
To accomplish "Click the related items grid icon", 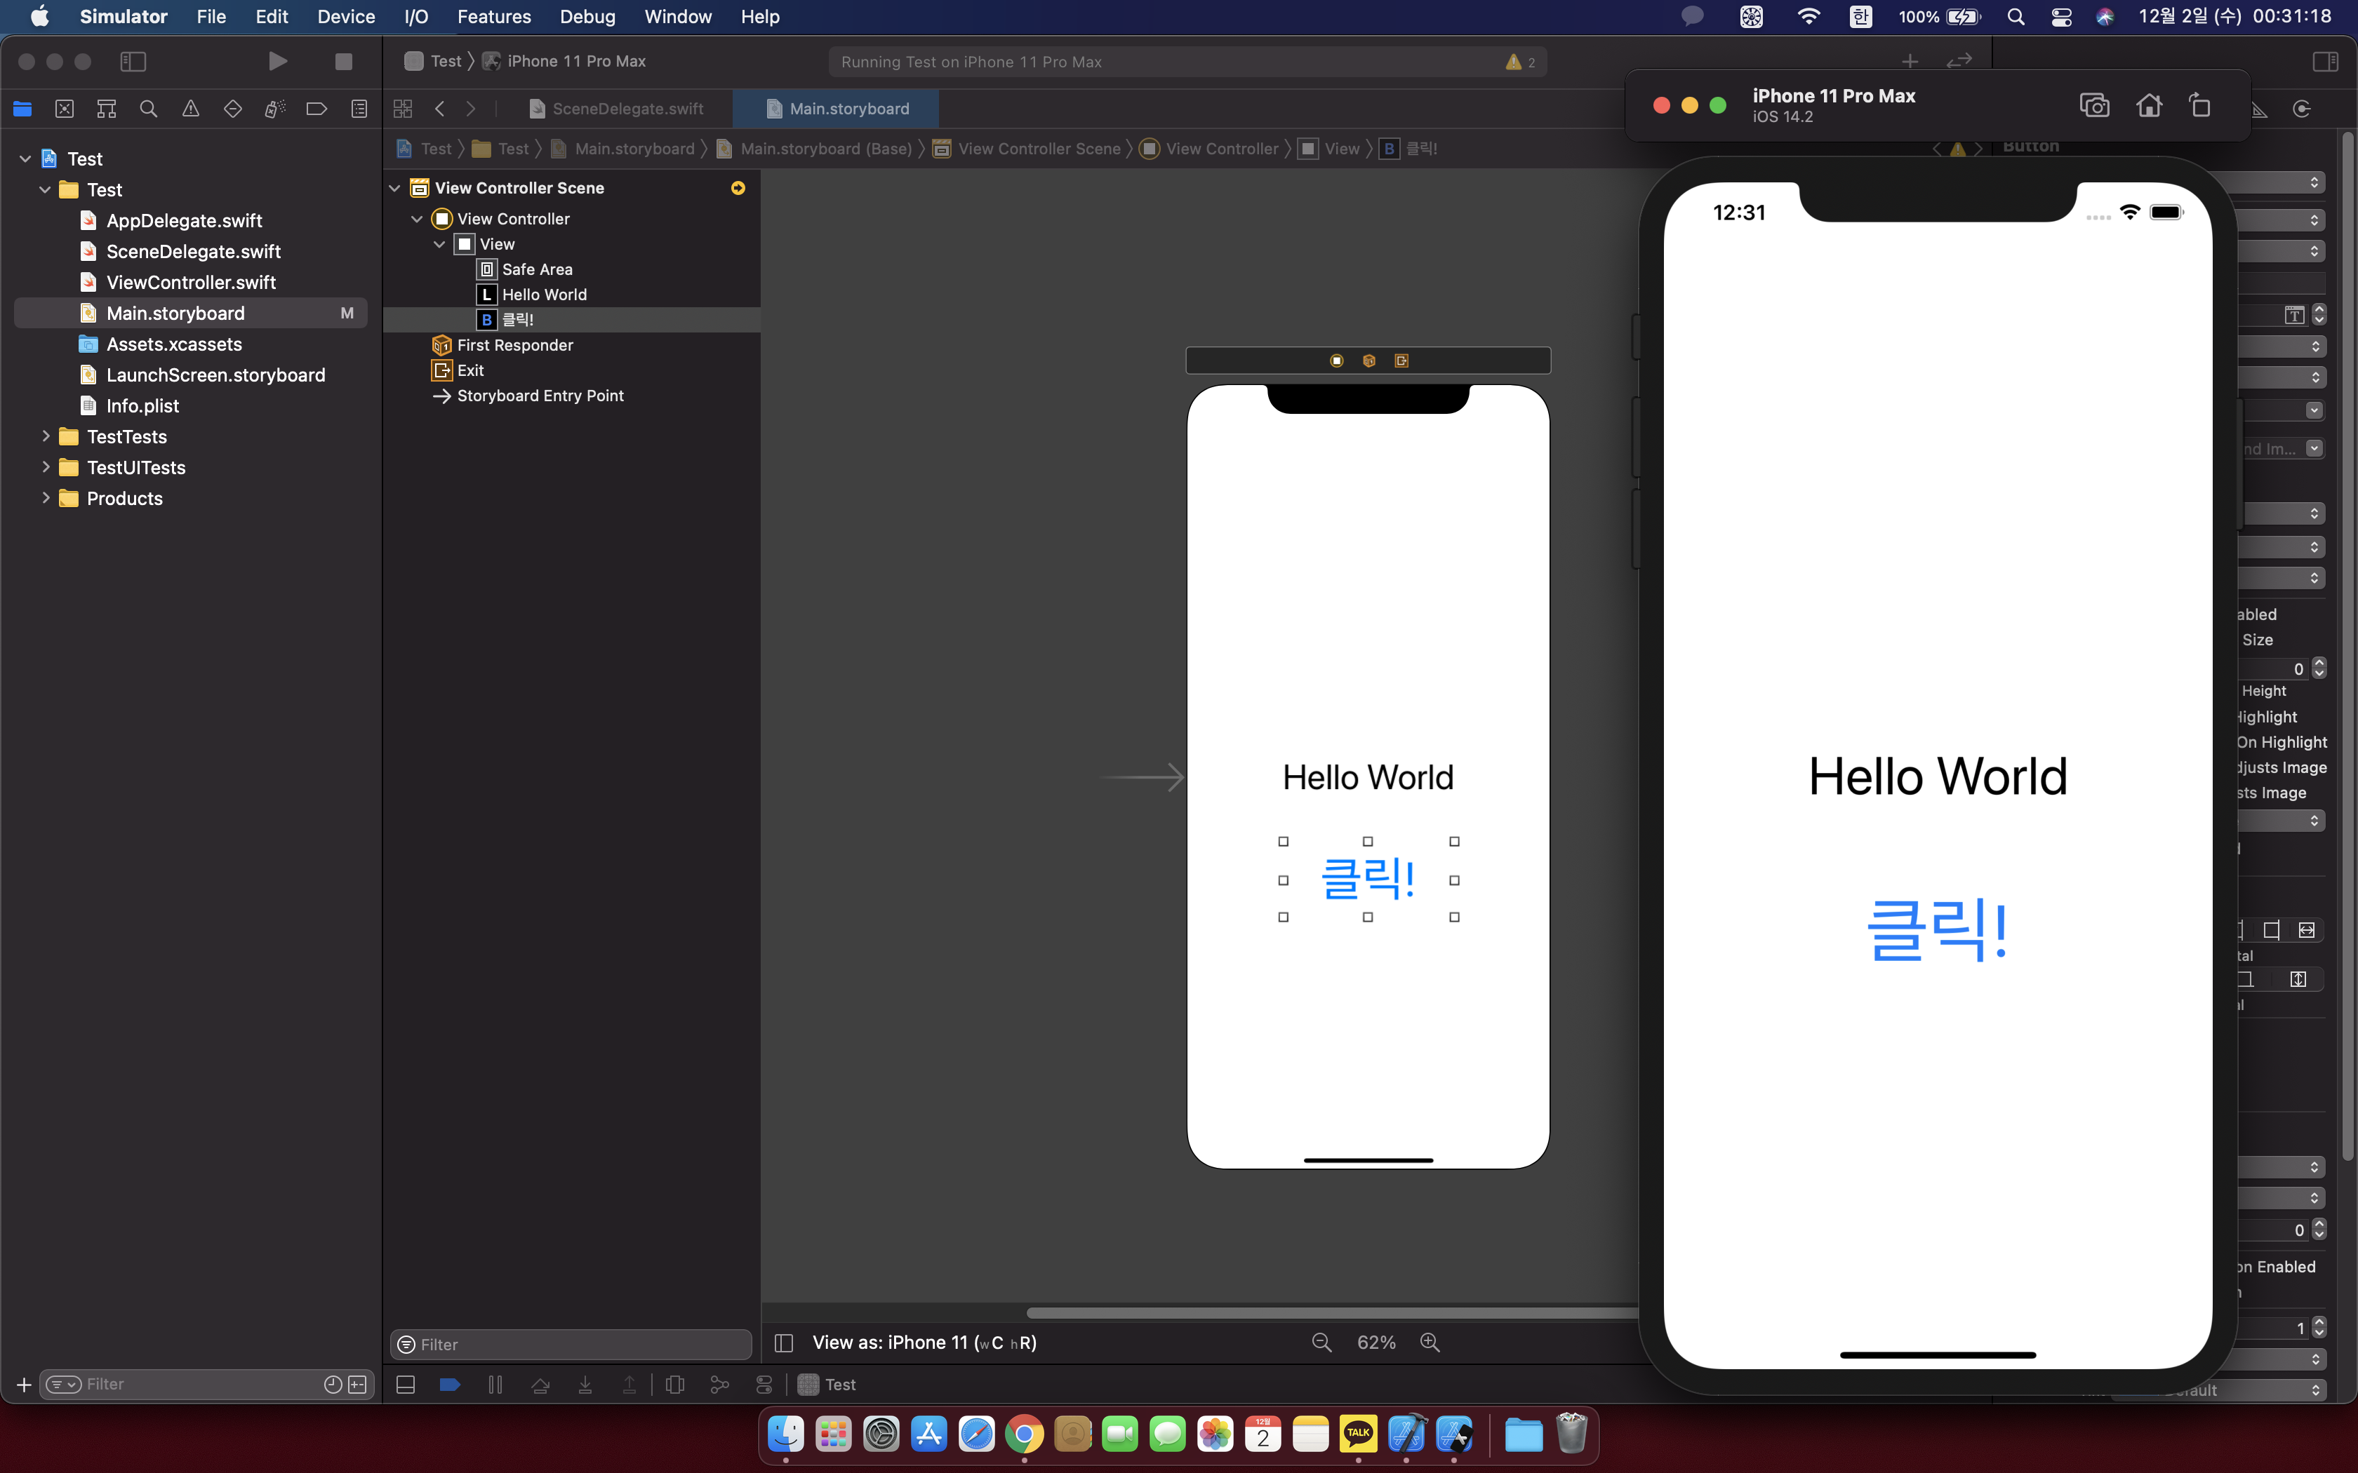I will point(402,109).
